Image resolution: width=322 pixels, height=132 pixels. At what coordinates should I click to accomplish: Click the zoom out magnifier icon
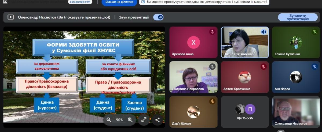coord(109,120)
